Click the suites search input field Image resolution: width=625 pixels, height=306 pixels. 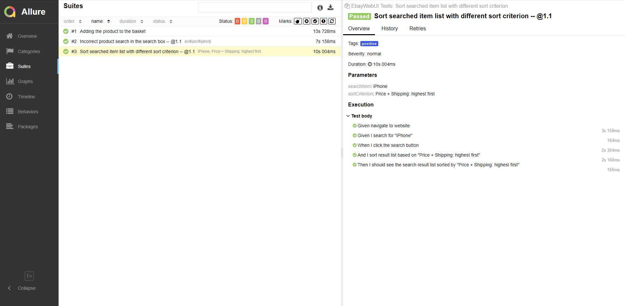click(255, 7)
